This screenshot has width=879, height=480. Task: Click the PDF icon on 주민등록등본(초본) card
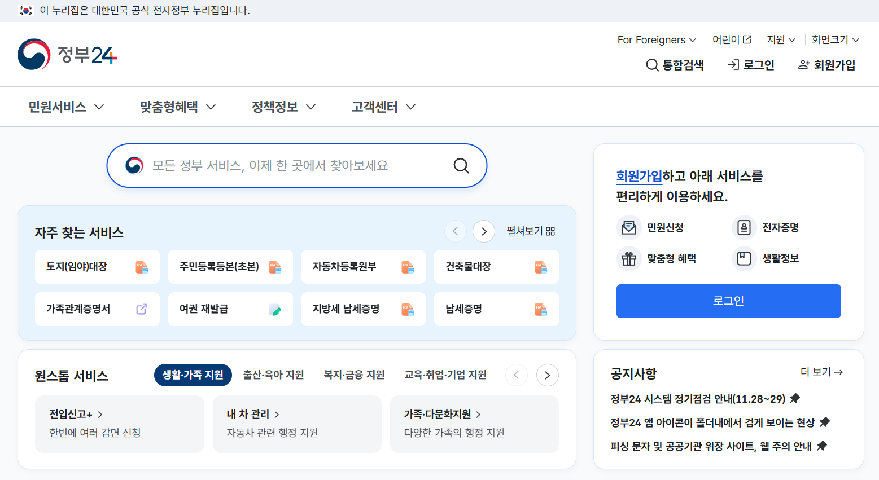point(275,267)
